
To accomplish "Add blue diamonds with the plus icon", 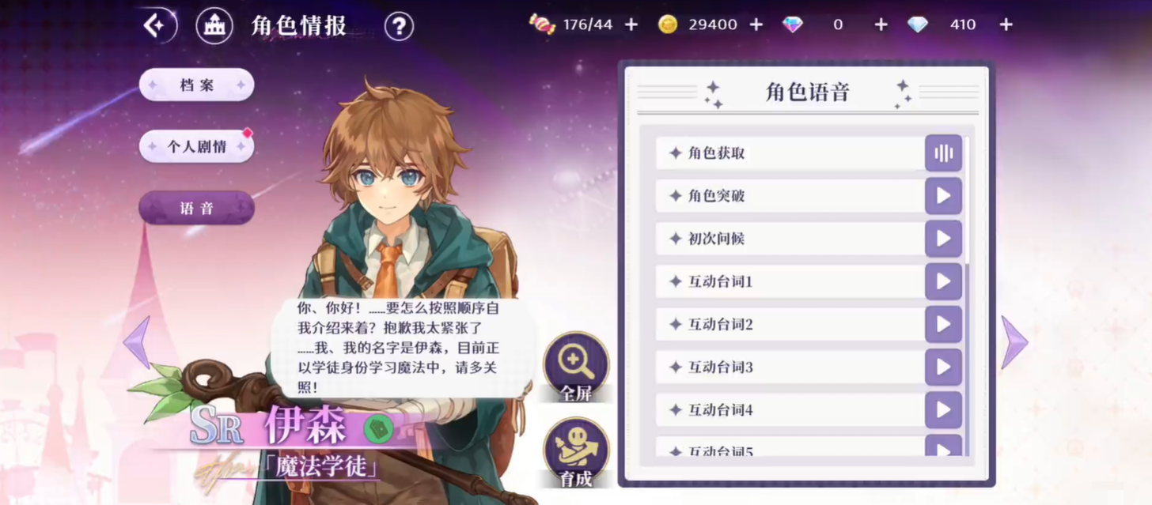I will click(1006, 24).
